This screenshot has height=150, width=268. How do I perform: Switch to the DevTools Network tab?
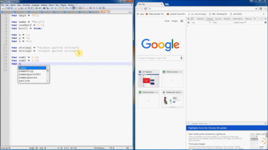[x=227, y=19]
